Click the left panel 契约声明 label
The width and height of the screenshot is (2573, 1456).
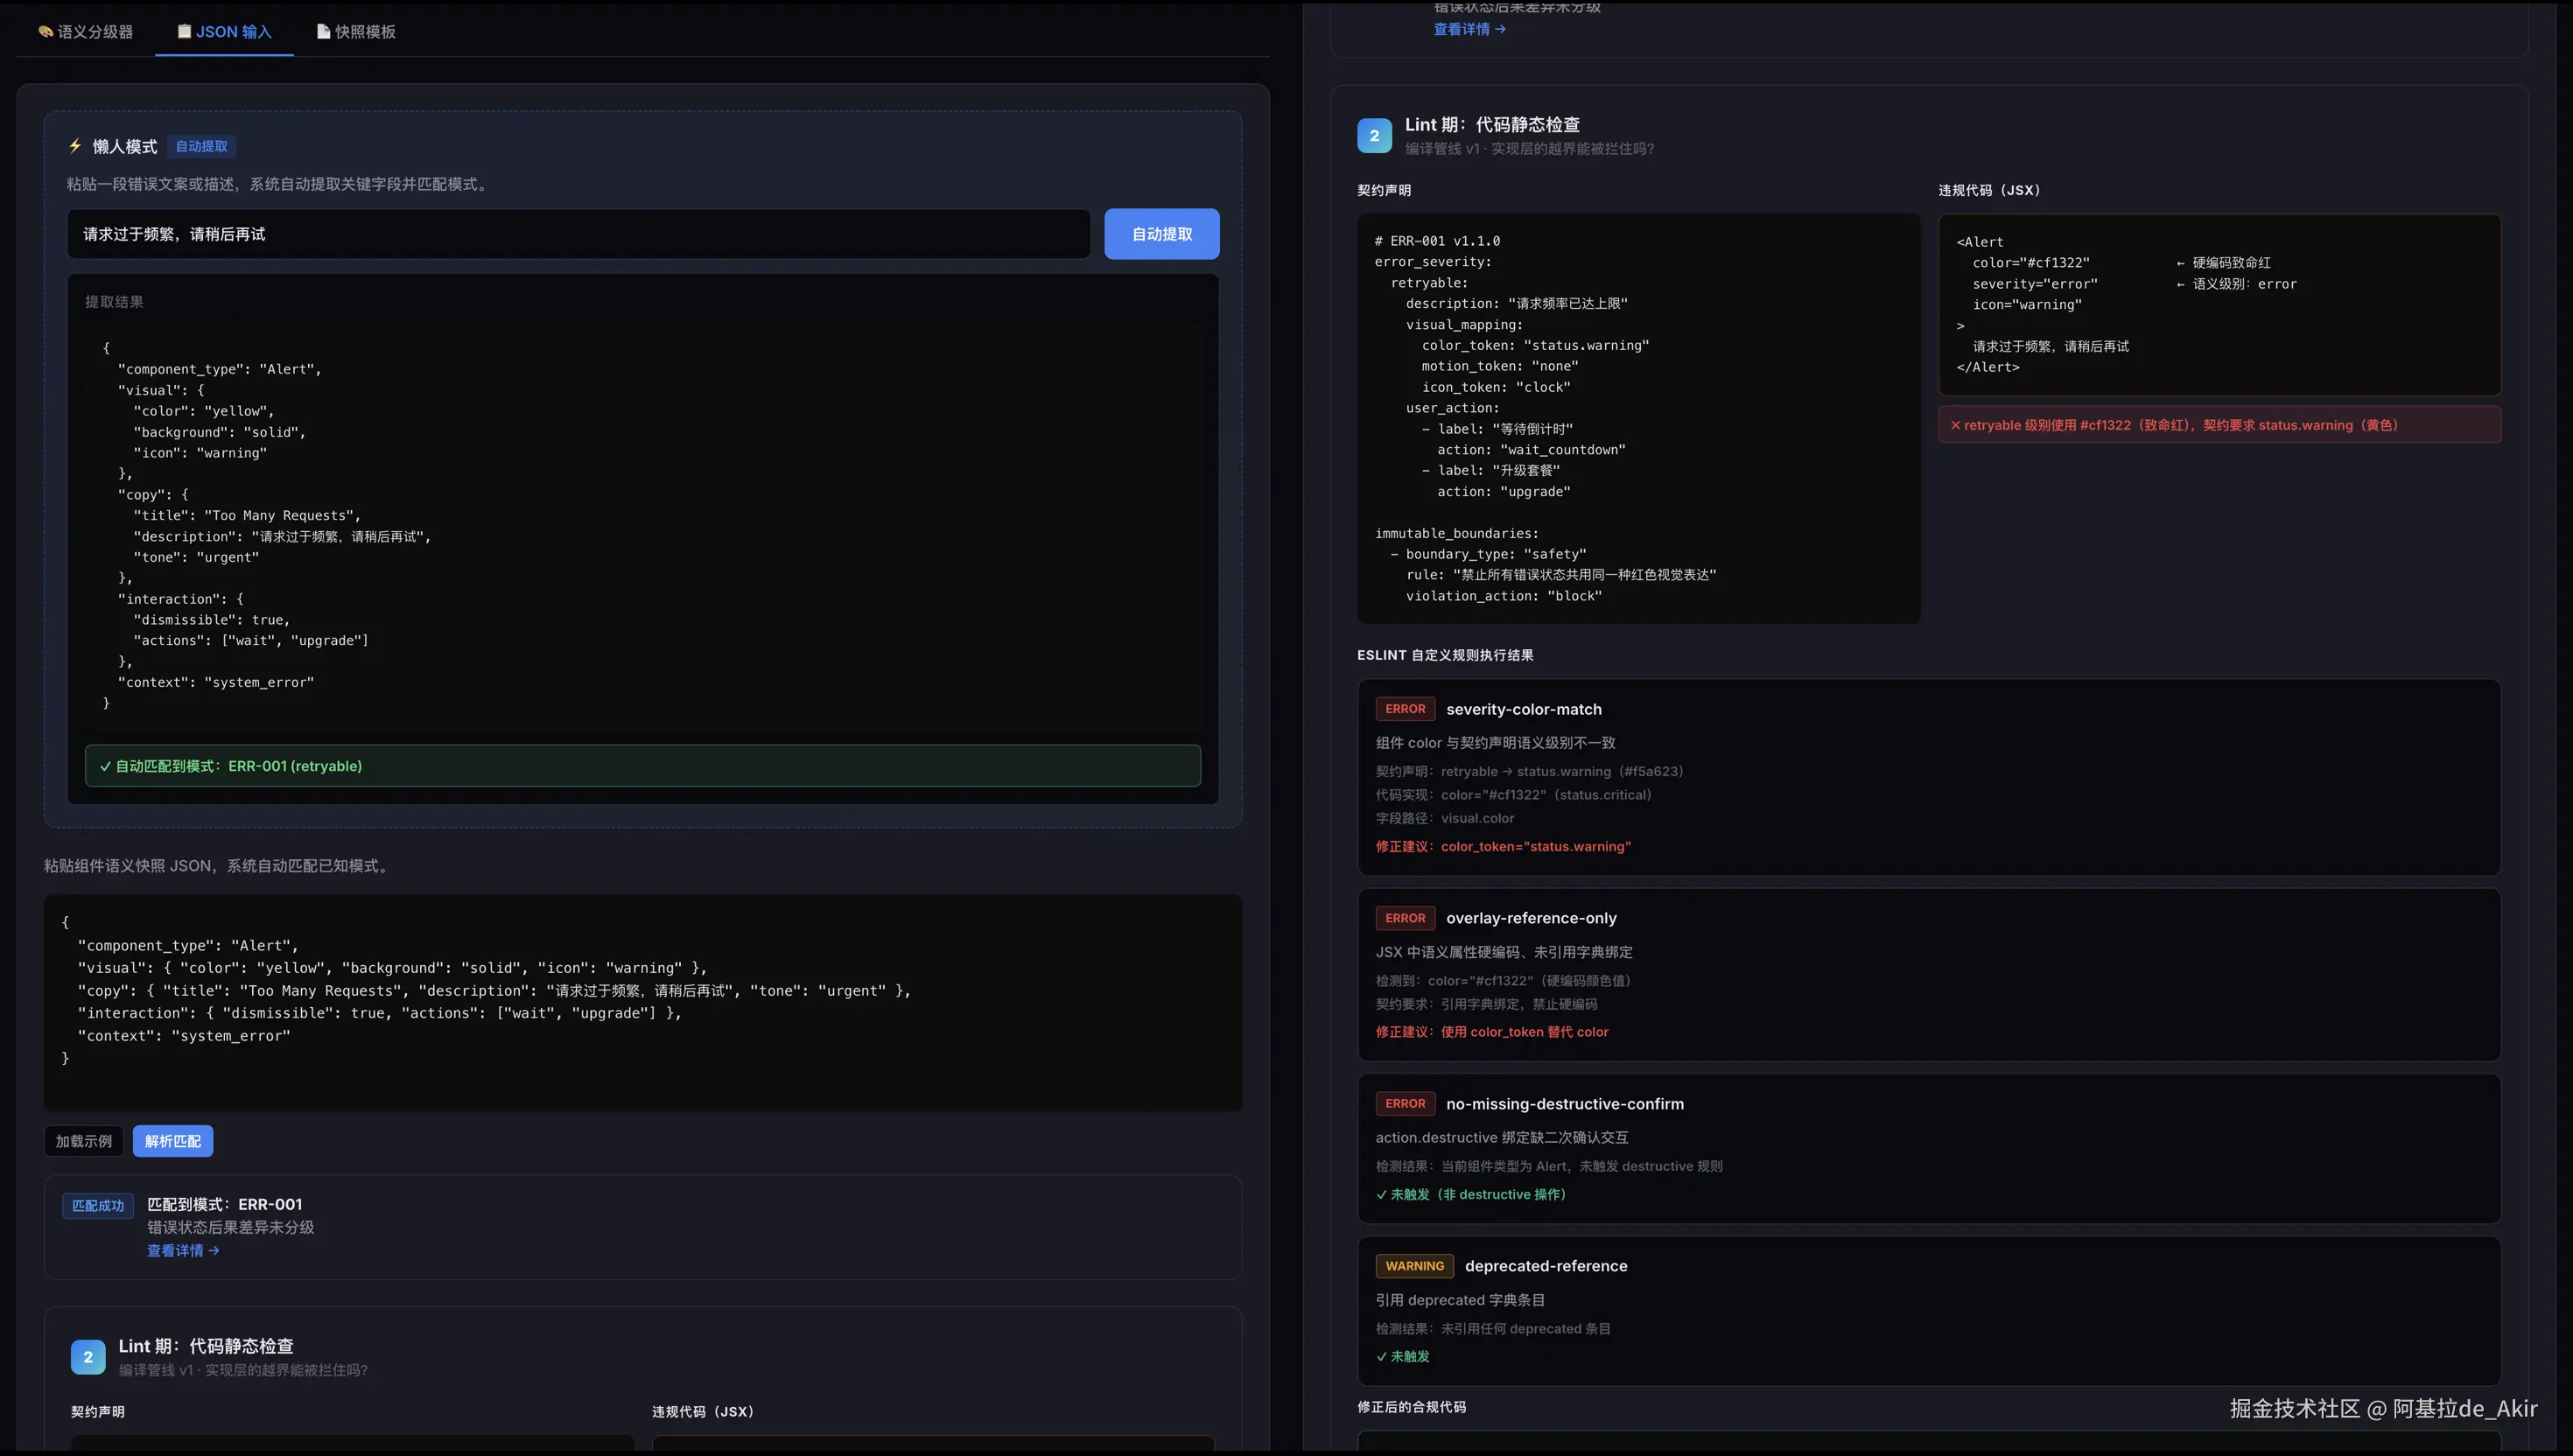pos(98,1412)
